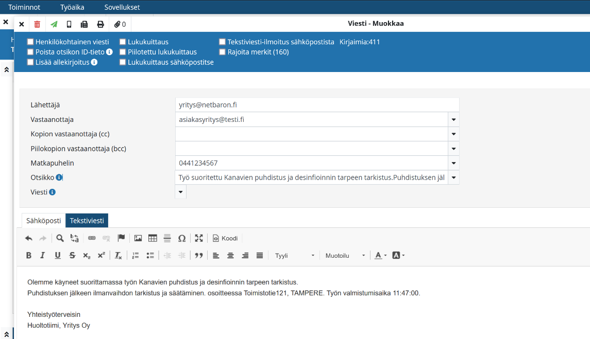Screen dimensions: 590x339
Task: Insert image using editor picture icon
Action: tap(138, 238)
